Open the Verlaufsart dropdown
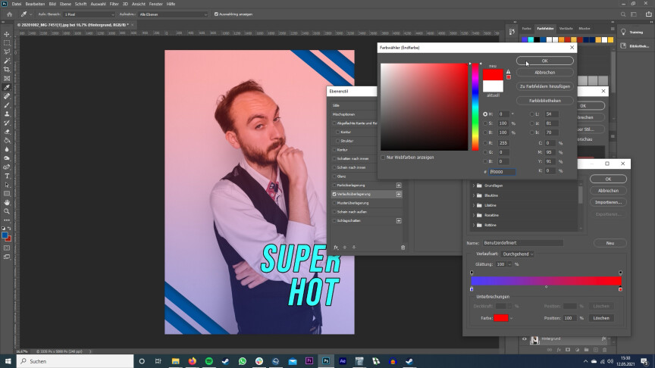655x368 pixels. [x=518, y=254]
